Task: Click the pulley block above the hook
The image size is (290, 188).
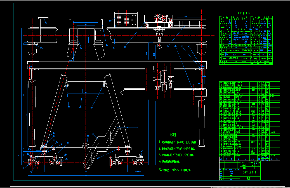Action: click(159, 34)
